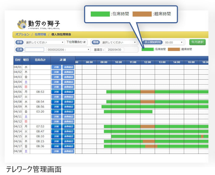The height and width of the screenshot is (175, 215).
Task: Open 詳細 for 04/17 row
Action: tap(56, 146)
